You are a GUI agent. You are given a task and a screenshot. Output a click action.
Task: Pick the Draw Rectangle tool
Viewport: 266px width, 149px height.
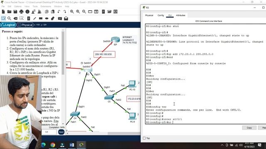point(41,18)
